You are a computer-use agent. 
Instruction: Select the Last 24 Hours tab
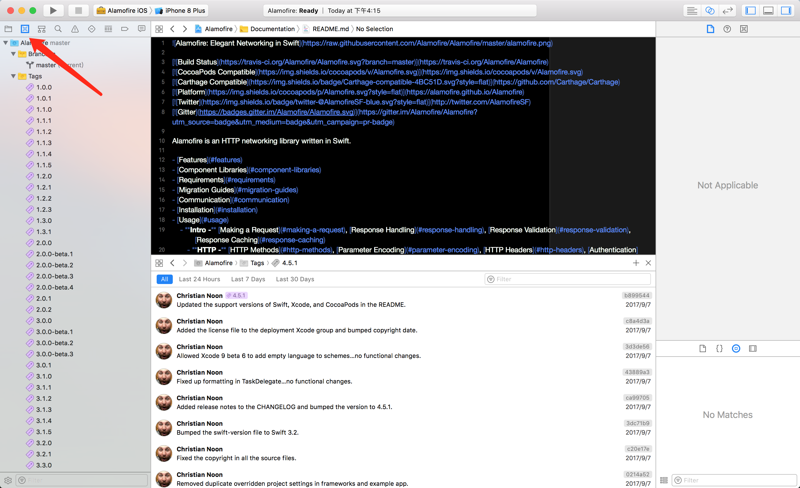pyautogui.click(x=199, y=279)
